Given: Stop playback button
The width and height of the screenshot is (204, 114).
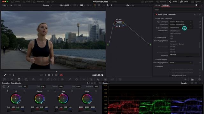Looking at the screenshot, I should pos(49,75).
